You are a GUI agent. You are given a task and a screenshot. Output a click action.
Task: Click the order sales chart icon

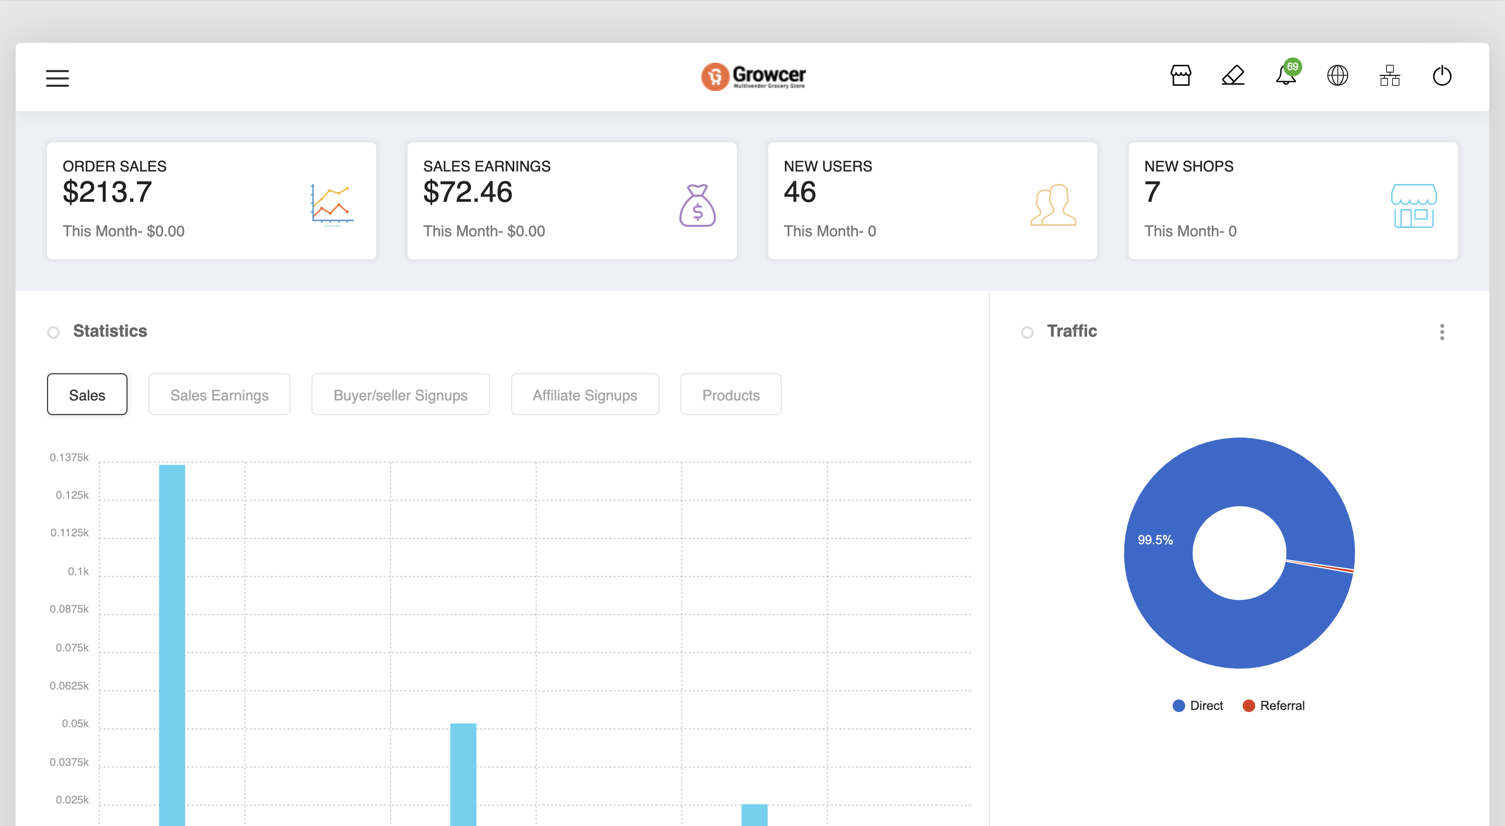(331, 204)
